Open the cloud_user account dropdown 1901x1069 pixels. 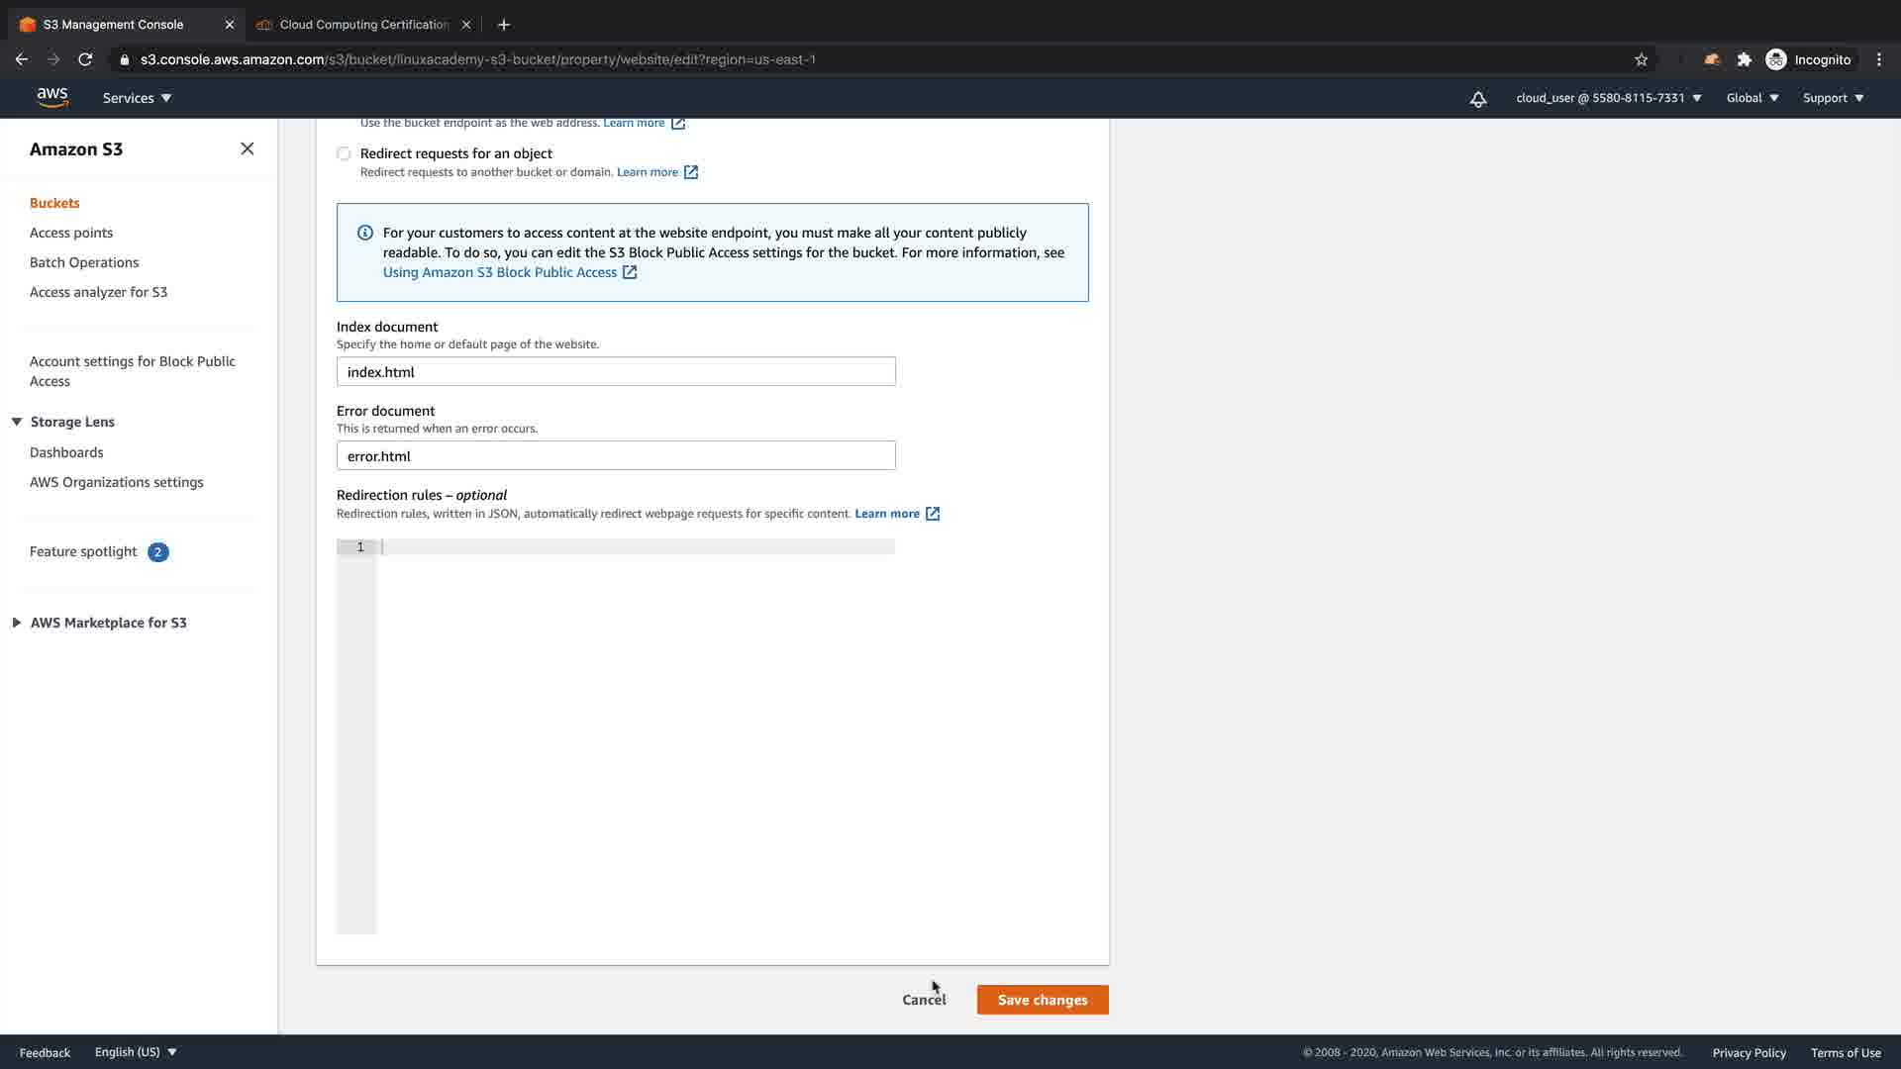[x=1608, y=98]
